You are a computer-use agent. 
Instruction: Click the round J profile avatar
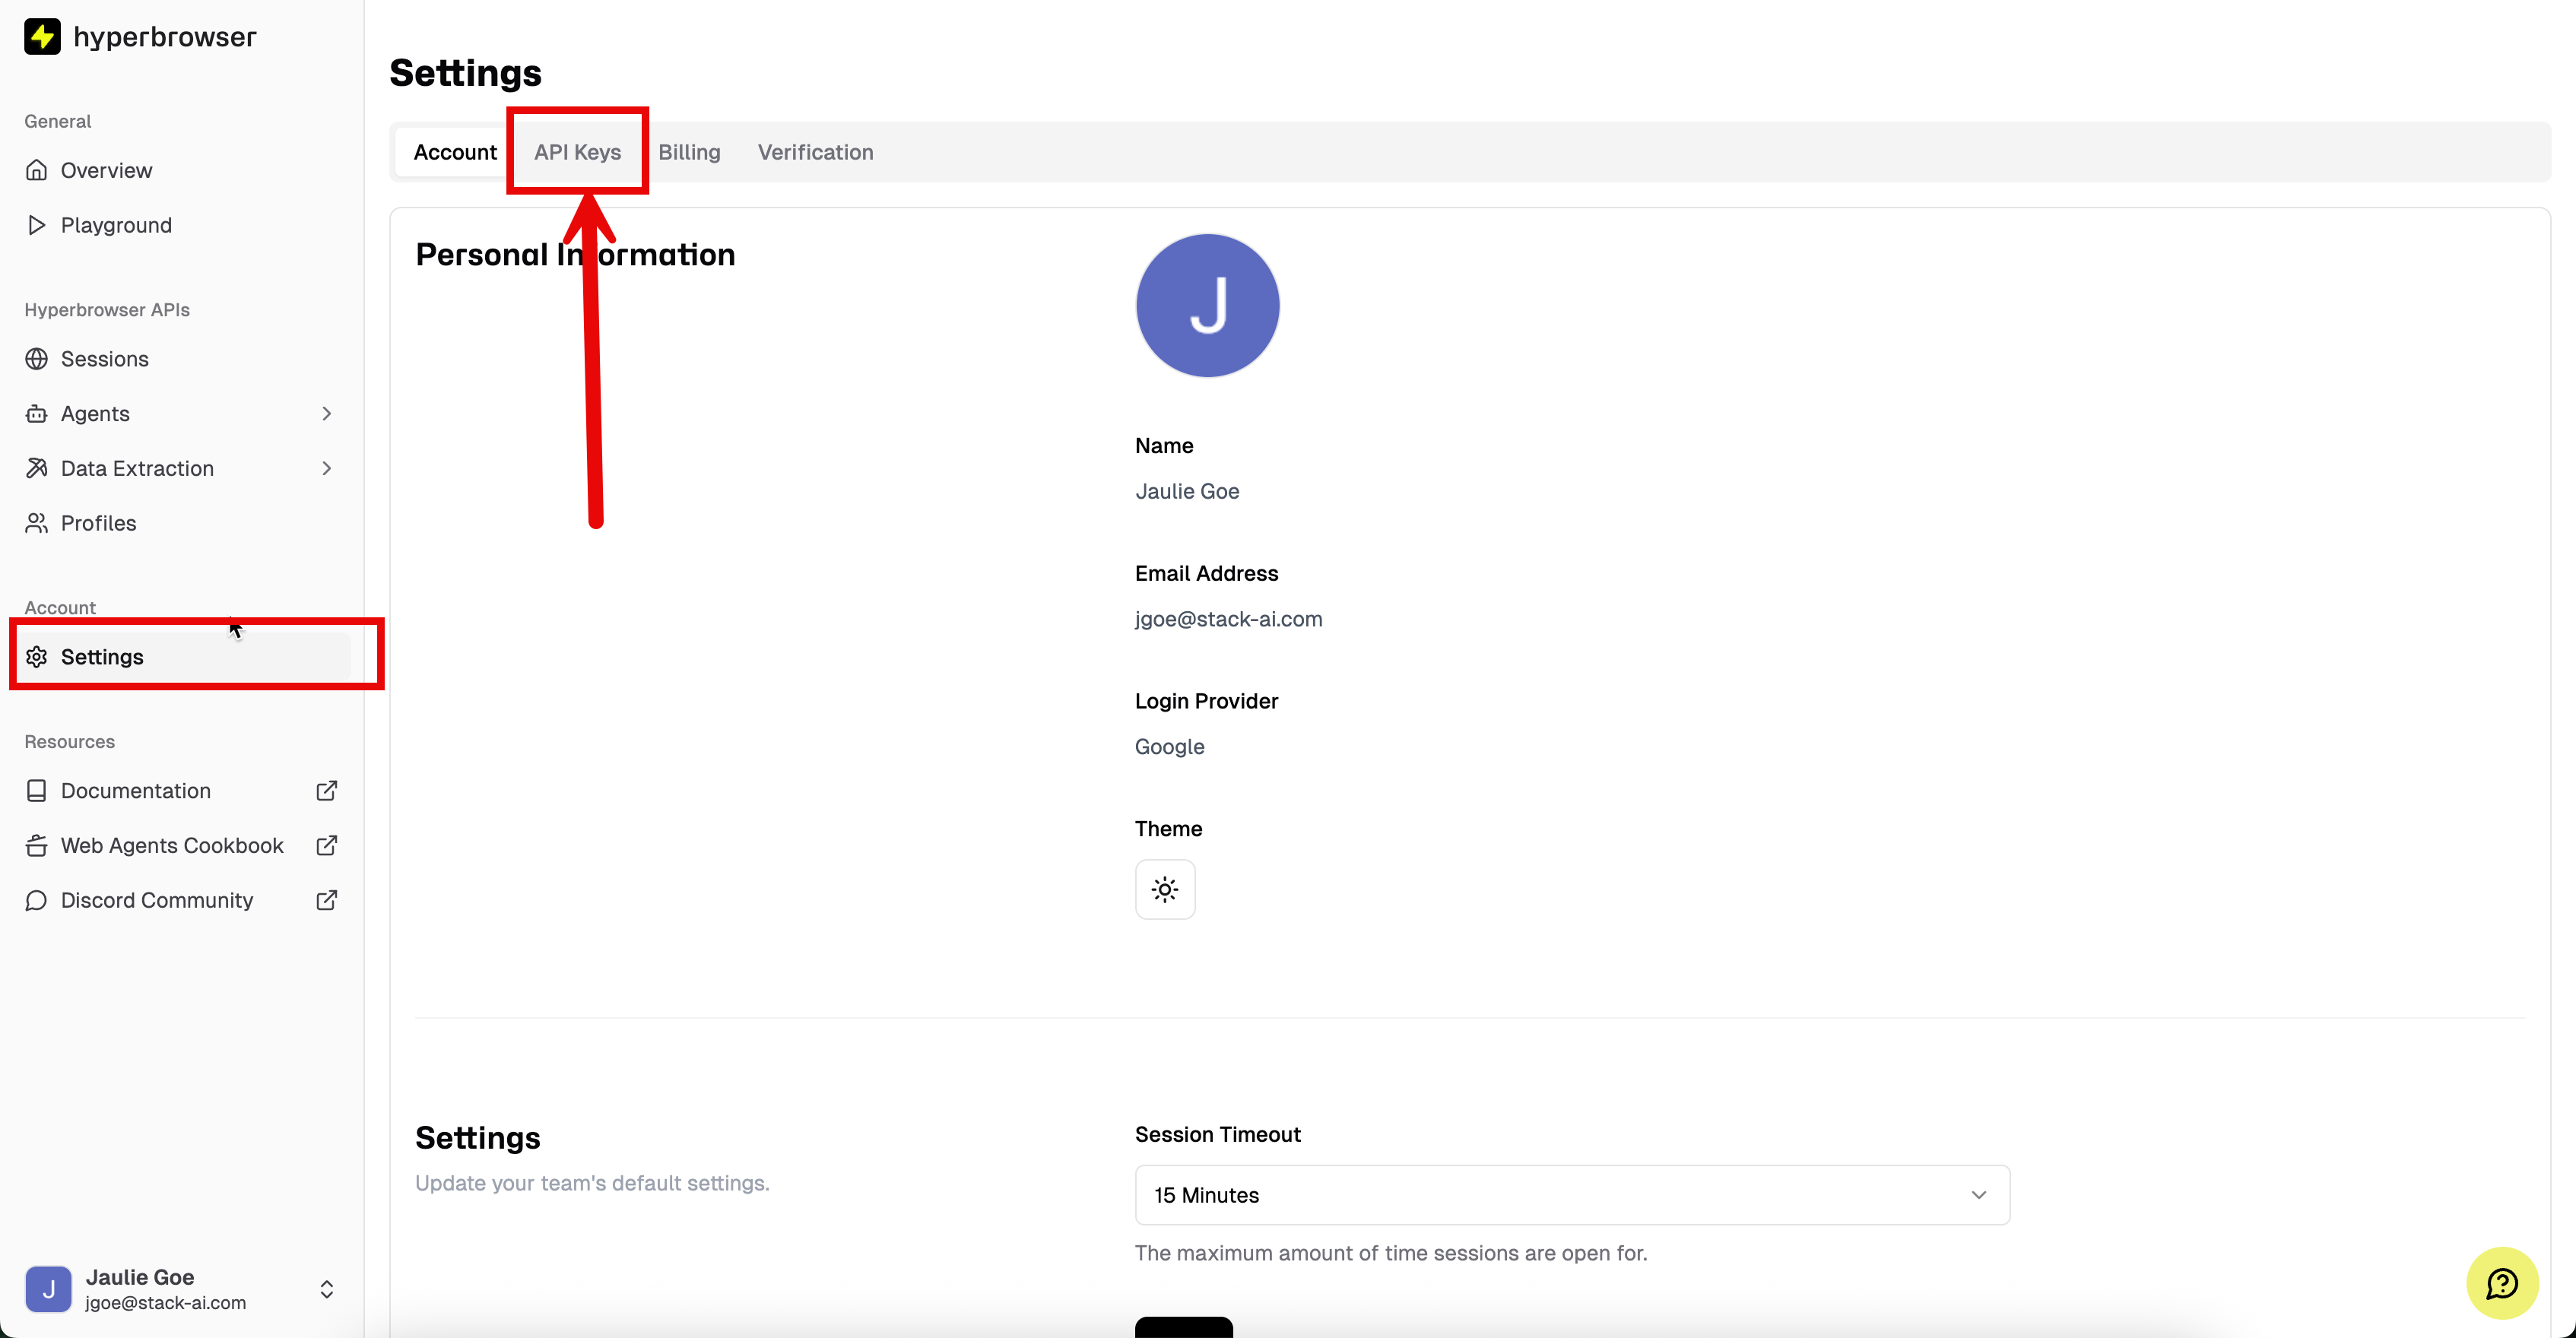pyautogui.click(x=1207, y=306)
